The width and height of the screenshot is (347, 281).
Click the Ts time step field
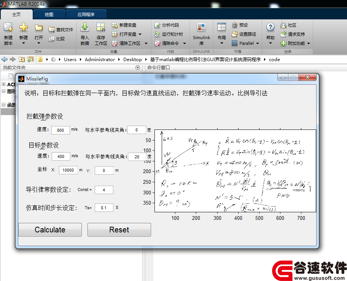tap(104, 208)
